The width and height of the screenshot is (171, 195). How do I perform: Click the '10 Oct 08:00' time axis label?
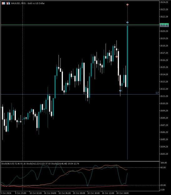coord(79,193)
